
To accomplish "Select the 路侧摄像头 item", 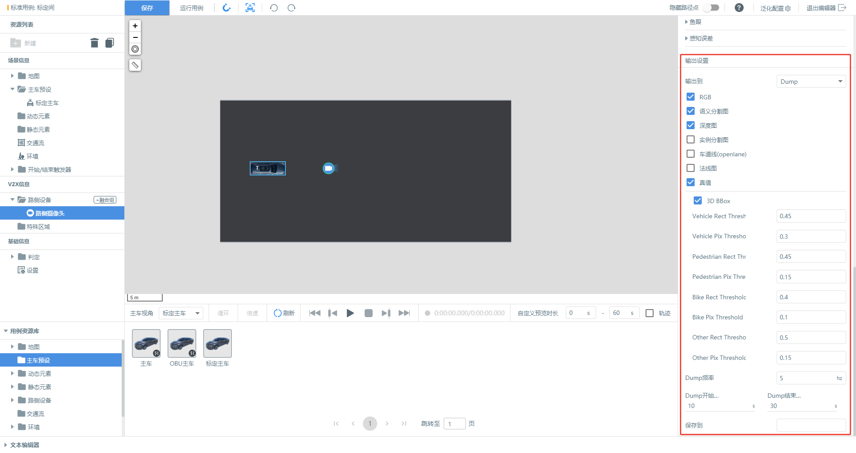I will click(x=62, y=213).
